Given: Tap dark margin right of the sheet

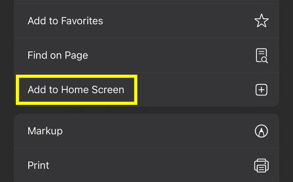Looking at the screenshot, I should click(286, 91).
